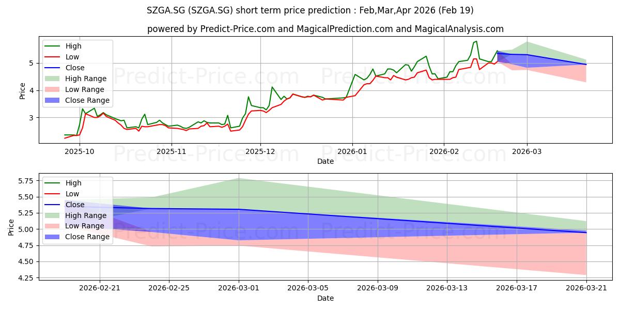This screenshot has height=310, width=620.
Task: Click the 2025-12 tick label on top chart axis
Action: point(260,152)
